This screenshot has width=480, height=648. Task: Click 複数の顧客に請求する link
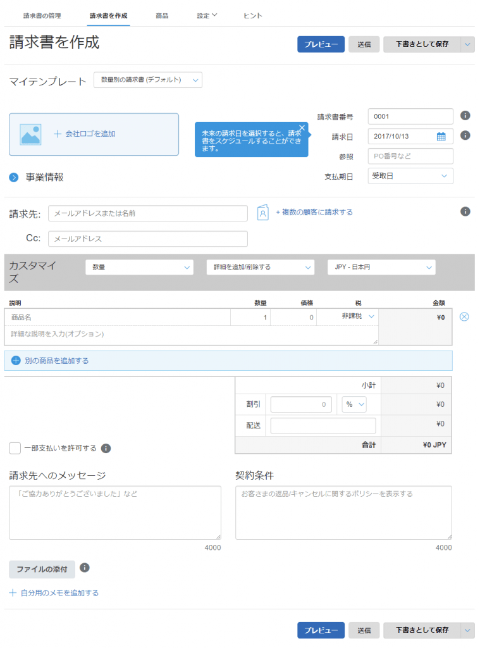314,212
